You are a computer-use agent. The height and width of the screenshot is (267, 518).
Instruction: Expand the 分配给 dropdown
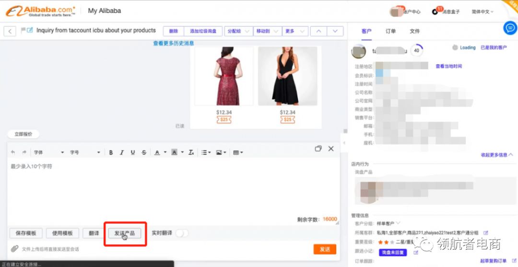pyautogui.click(x=238, y=31)
